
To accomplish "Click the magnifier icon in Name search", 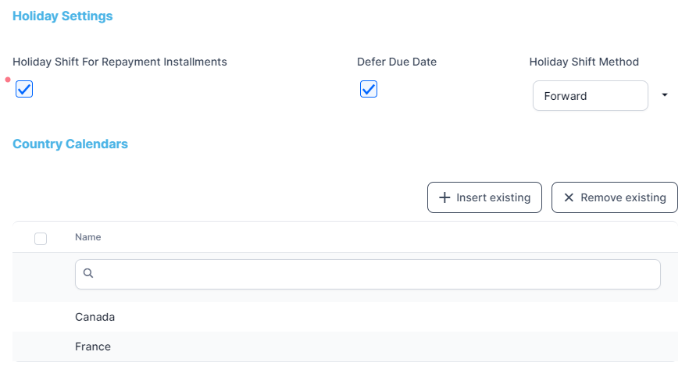I will point(88,273).
